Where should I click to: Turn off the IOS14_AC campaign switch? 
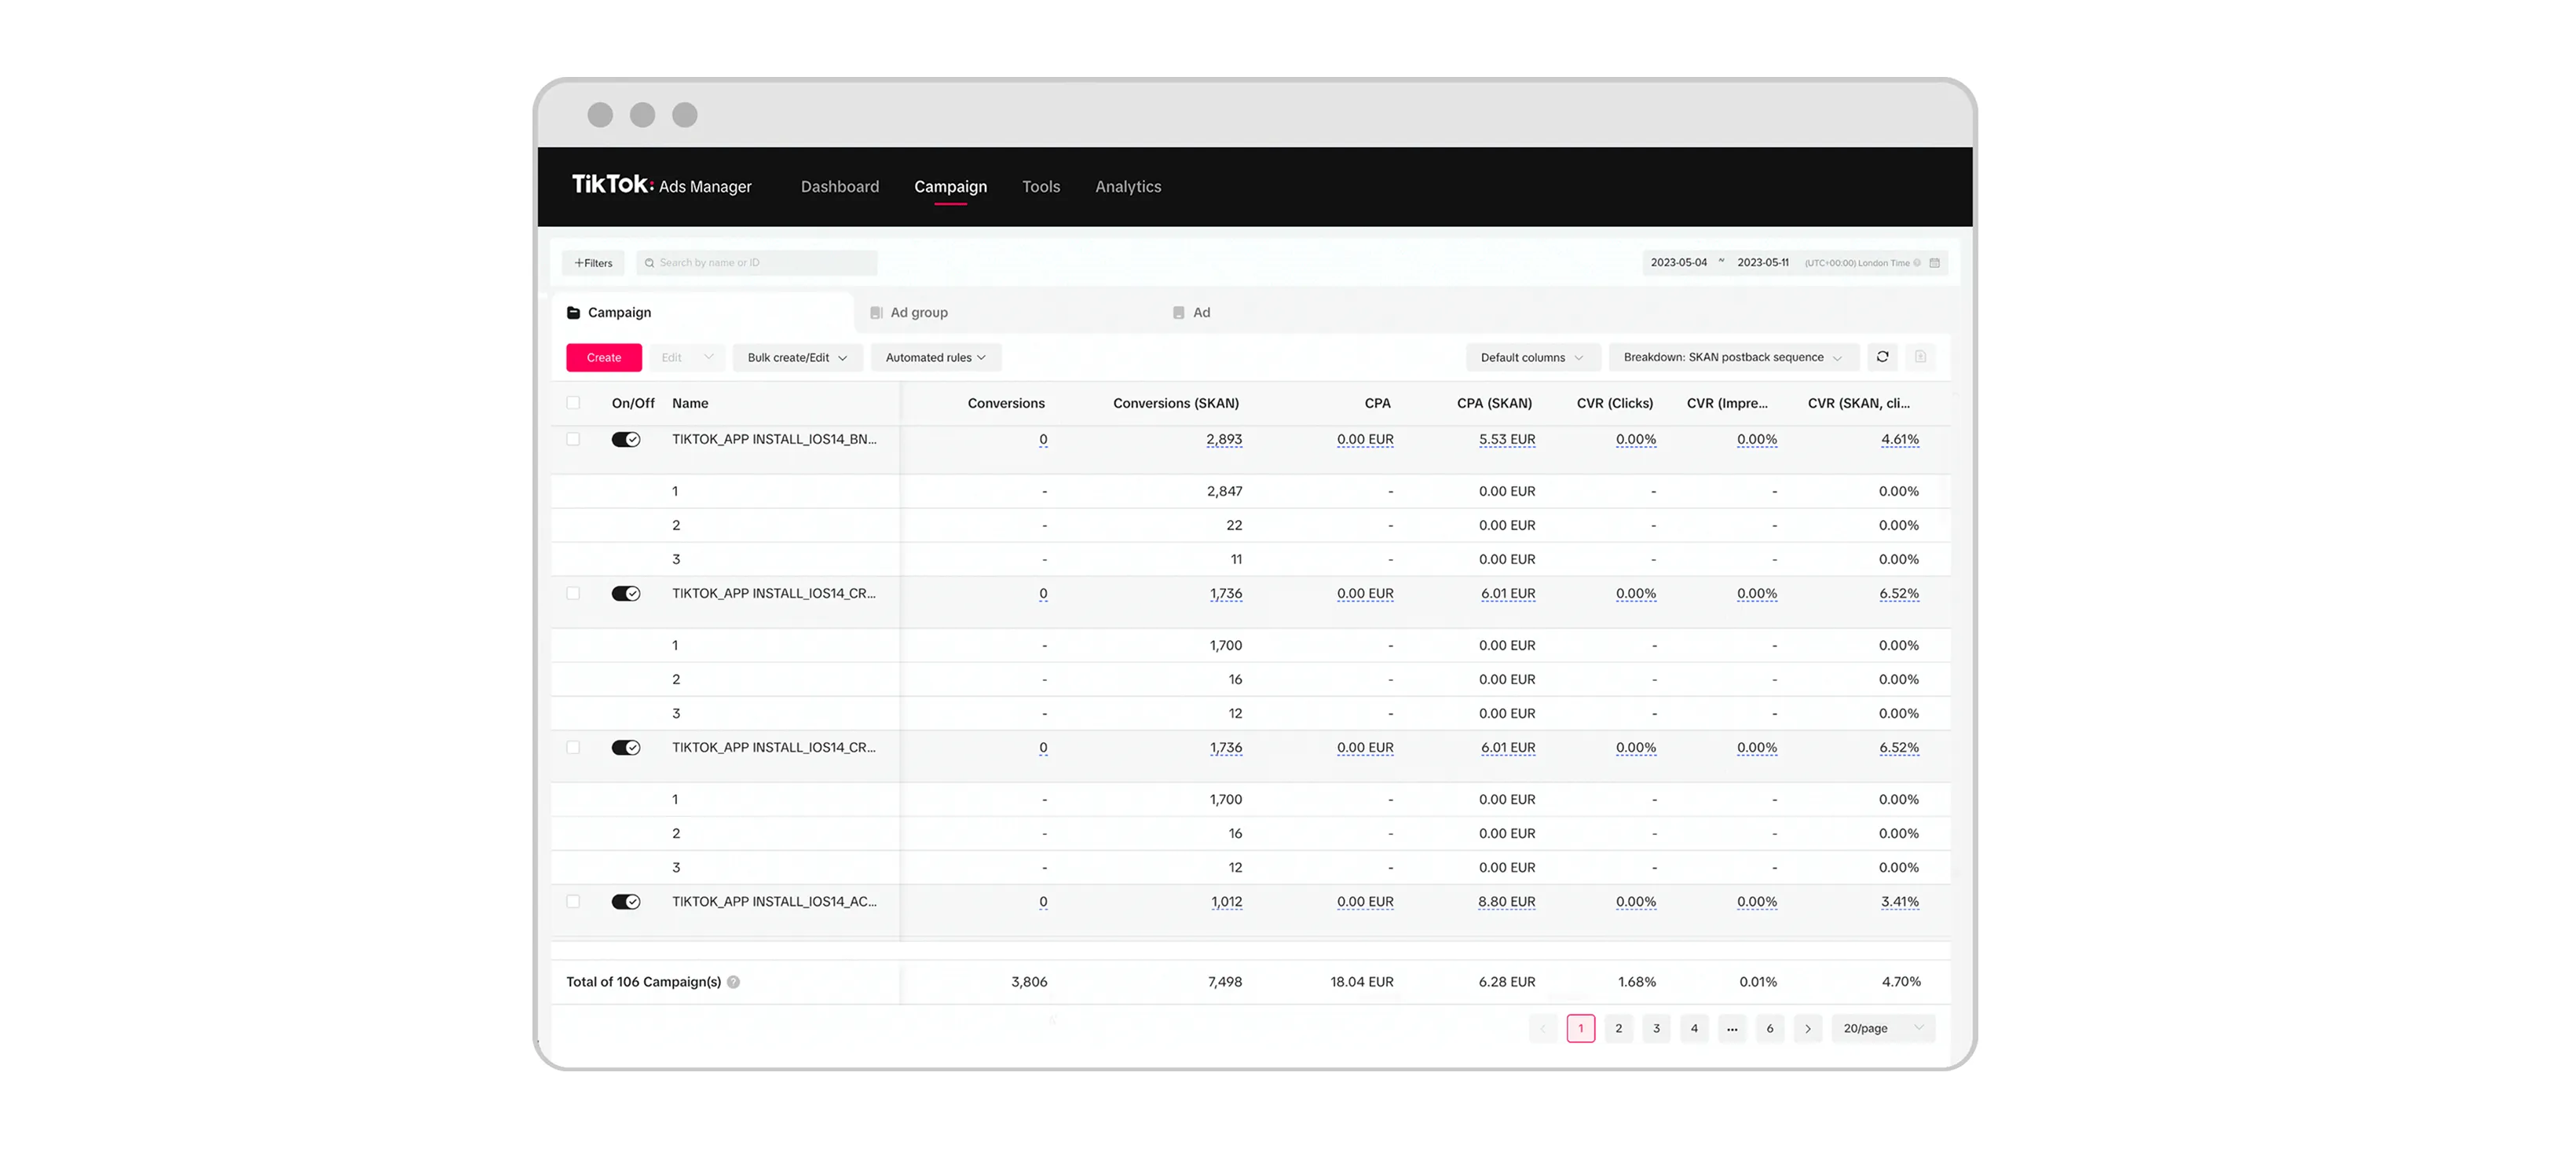click(626, 901)
